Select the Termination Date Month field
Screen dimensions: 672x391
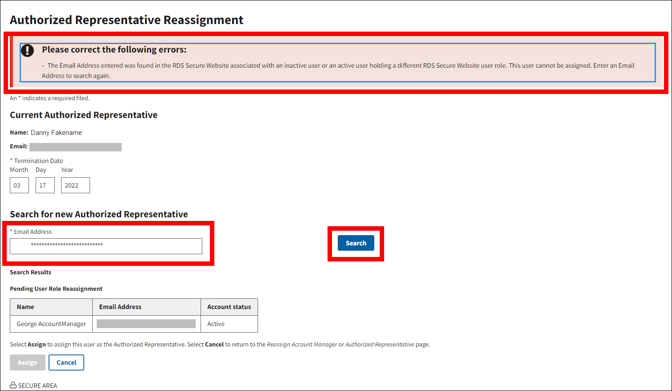click(19, 185)
